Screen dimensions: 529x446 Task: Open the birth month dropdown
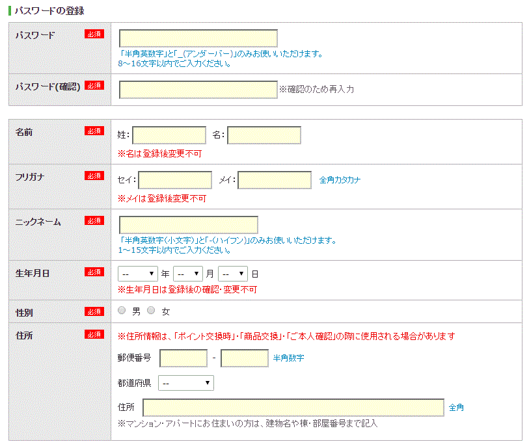(x=187, y=273)
